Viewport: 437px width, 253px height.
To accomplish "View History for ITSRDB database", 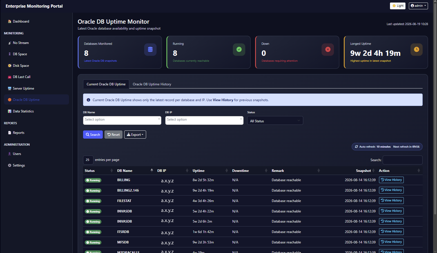I will [391, 232].
